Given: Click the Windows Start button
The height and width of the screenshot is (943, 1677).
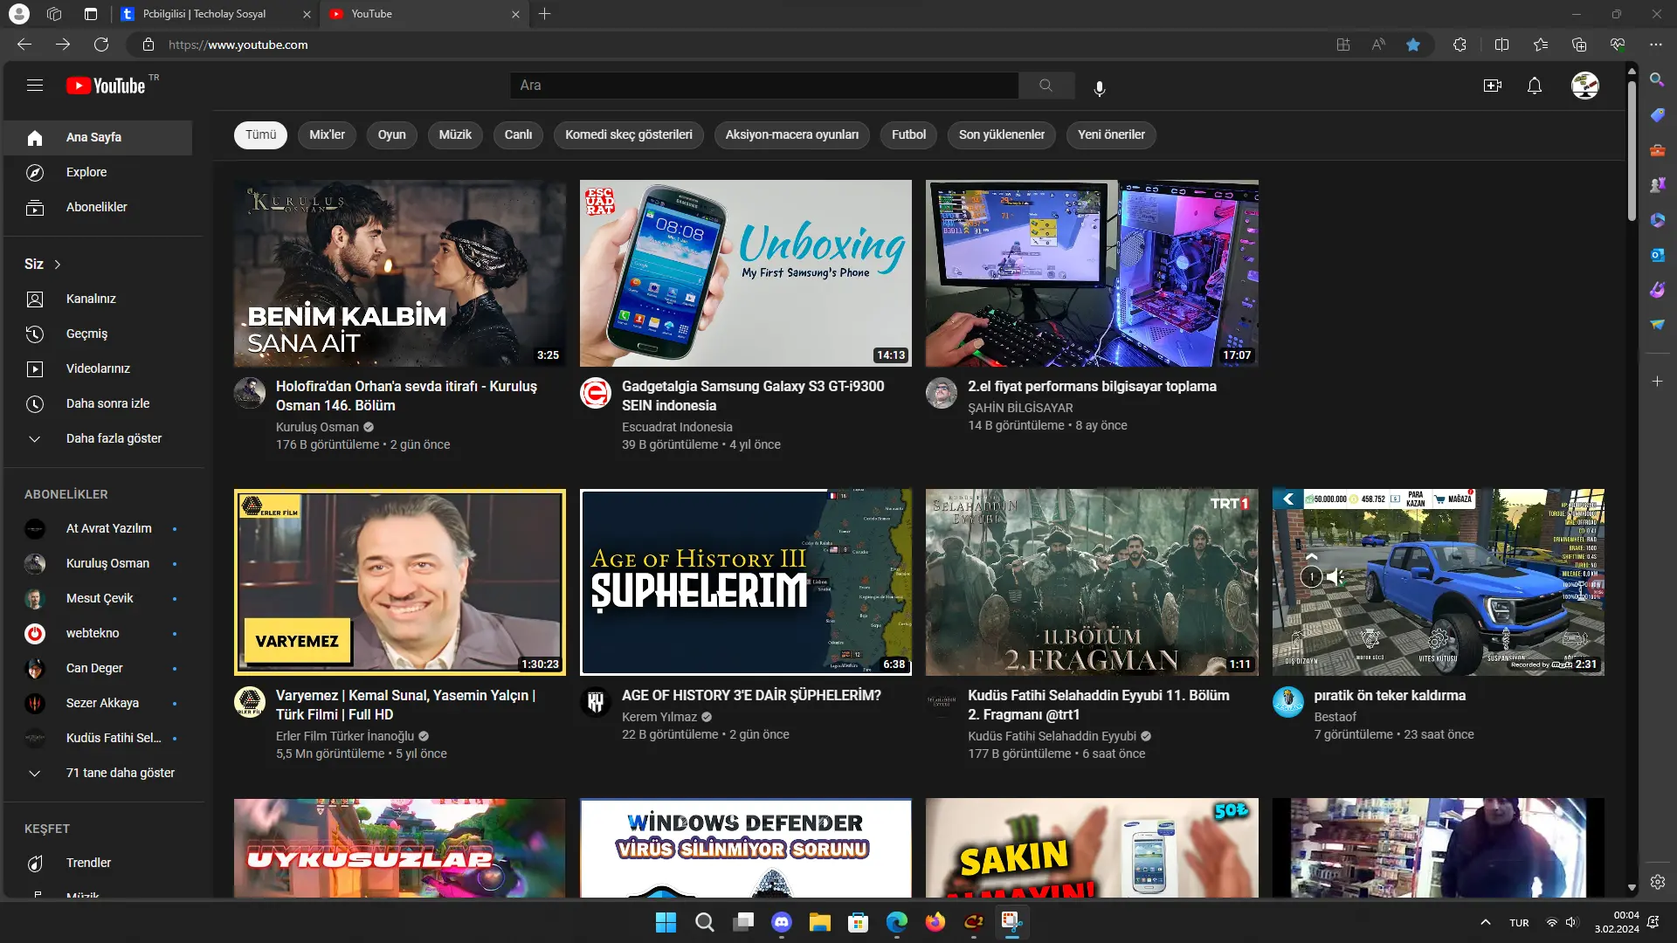Looking at the screenshot, I should [666, 922].
